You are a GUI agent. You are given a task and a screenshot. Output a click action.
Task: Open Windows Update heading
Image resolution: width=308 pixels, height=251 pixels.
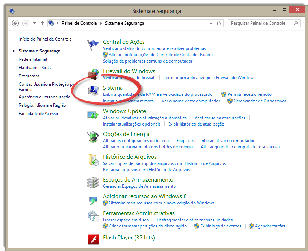(124, 111)
